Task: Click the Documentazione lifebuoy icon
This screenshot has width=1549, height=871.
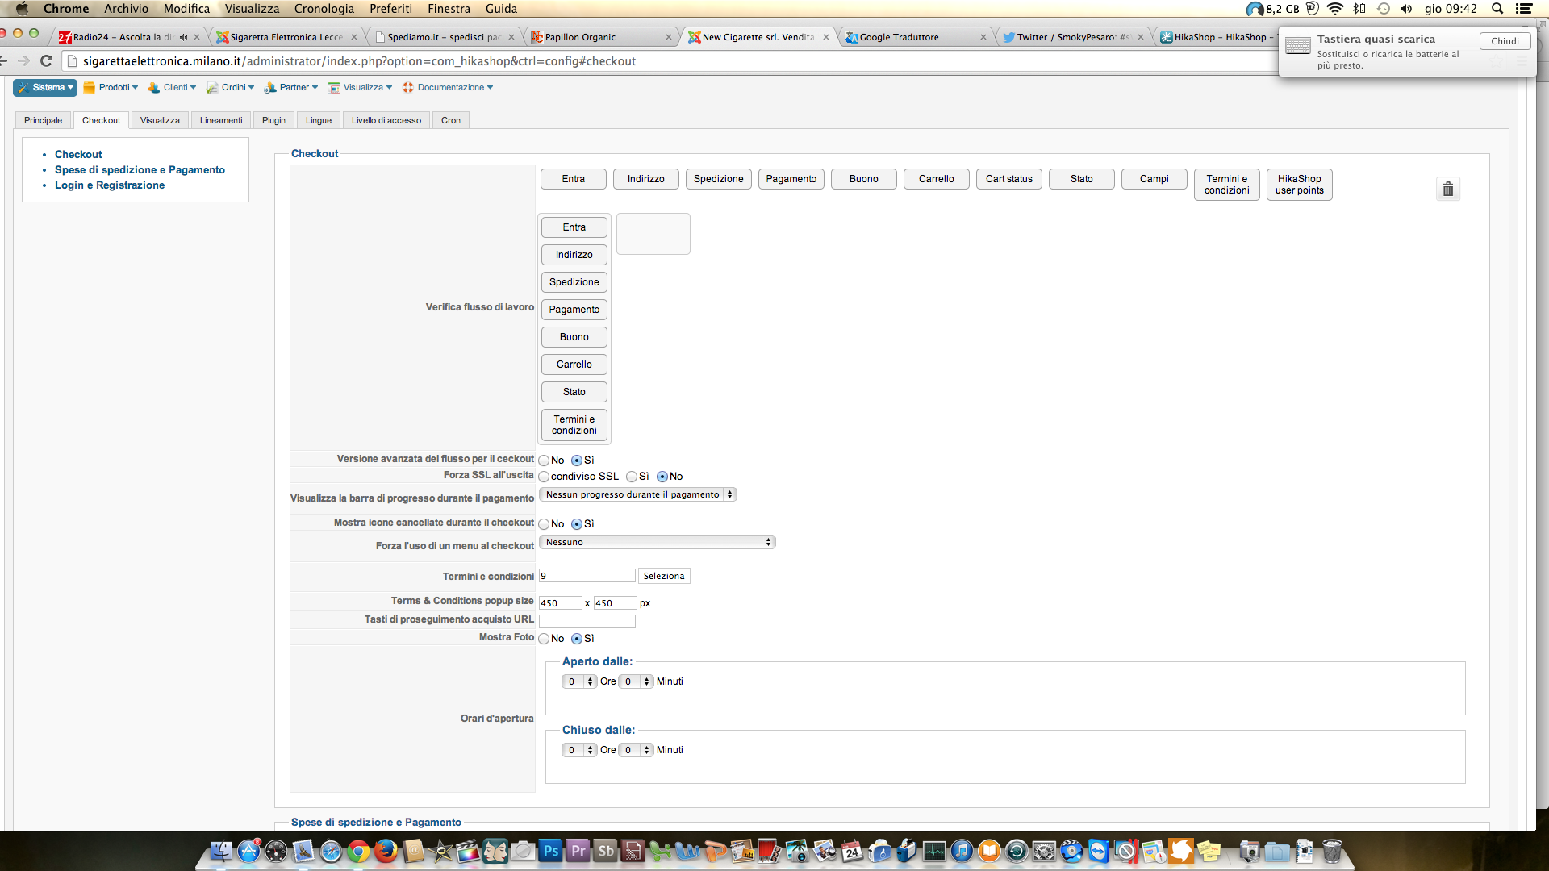Action: [x=408, y=88]
